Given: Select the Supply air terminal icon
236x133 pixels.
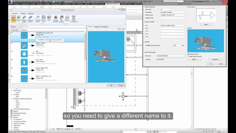Looking at the screenshot, I should 14,19.
